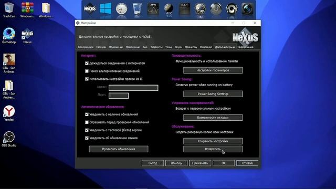Open Помощь button
336x189 pixels.
coord(176,163)
